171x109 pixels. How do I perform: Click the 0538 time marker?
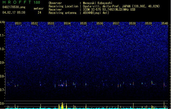tap(132, 23)
